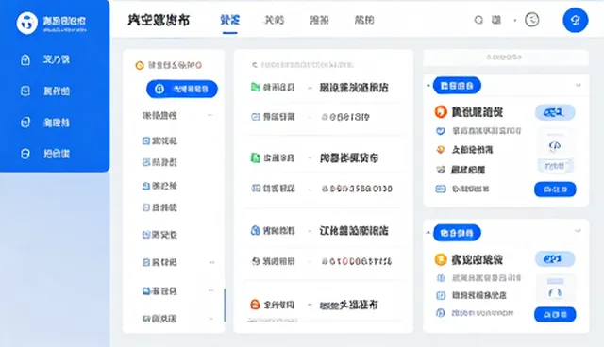Click the blue pill header of the second right card

coord(457,233)
